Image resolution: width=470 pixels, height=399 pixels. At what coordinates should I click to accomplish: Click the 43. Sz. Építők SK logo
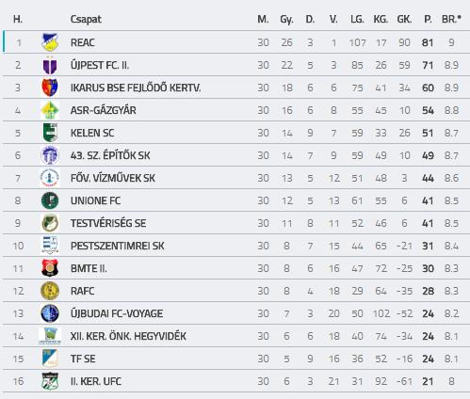(x=50, y=155)
